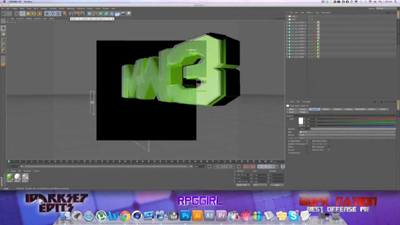Viewport: 400px width, 225px height.
Task: Open the Shadow dropdown in General
Action: tap(347, 135)
